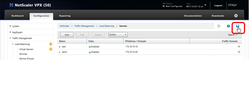
Task: Select IP address 172.16.10.10 cell
Action: (x=131, y=46)
